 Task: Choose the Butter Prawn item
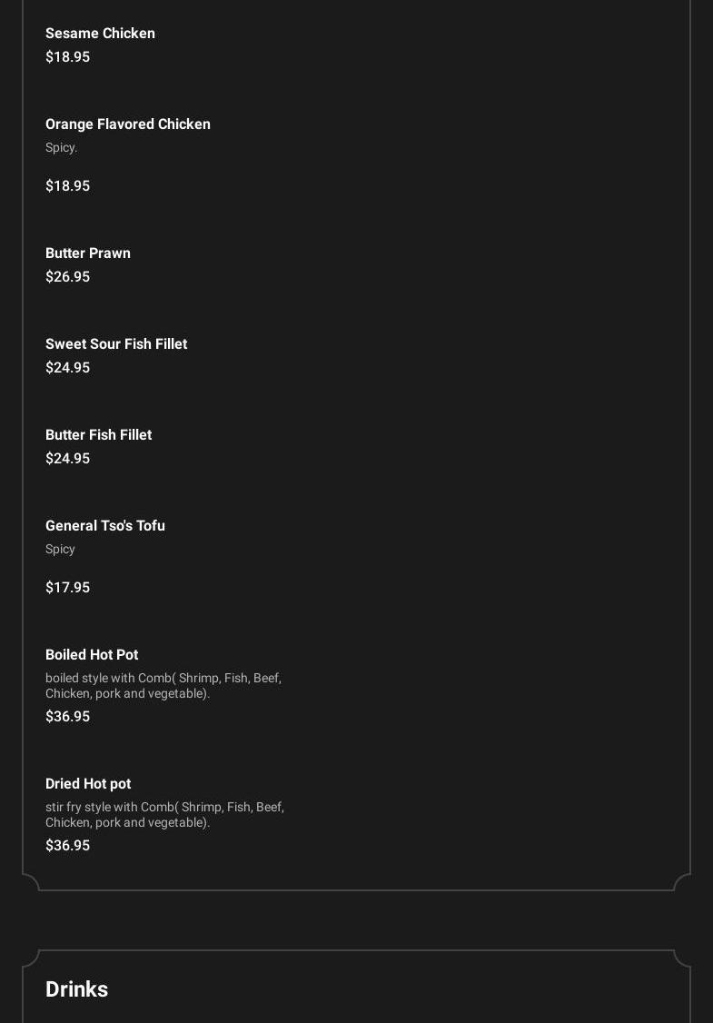pos(88,253)
